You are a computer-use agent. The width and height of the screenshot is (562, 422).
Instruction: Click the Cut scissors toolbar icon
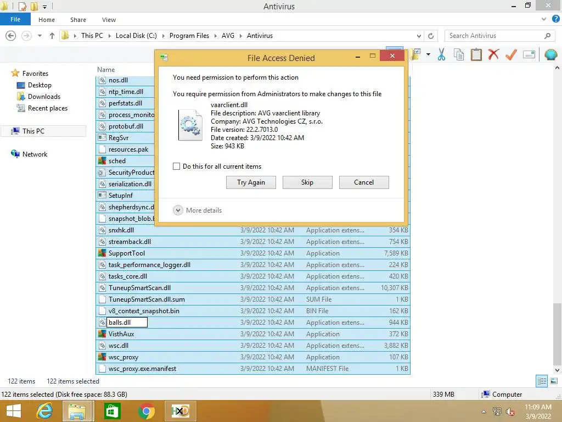pyautogui.click(x=441, y=55)
